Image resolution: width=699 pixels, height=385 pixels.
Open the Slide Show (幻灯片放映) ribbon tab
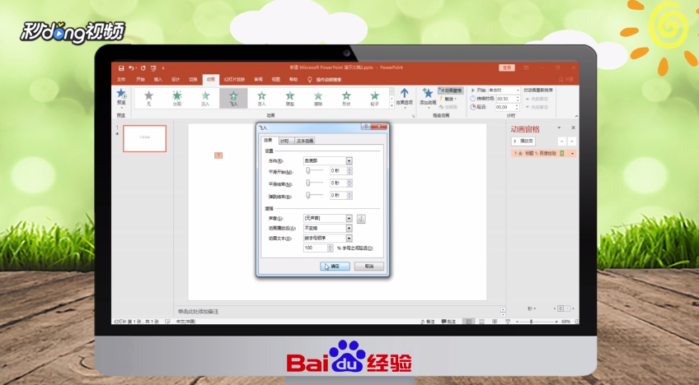coord(234,80)
